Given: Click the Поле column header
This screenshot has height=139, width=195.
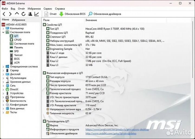Looking at the screenshot, I should (63, 20).
